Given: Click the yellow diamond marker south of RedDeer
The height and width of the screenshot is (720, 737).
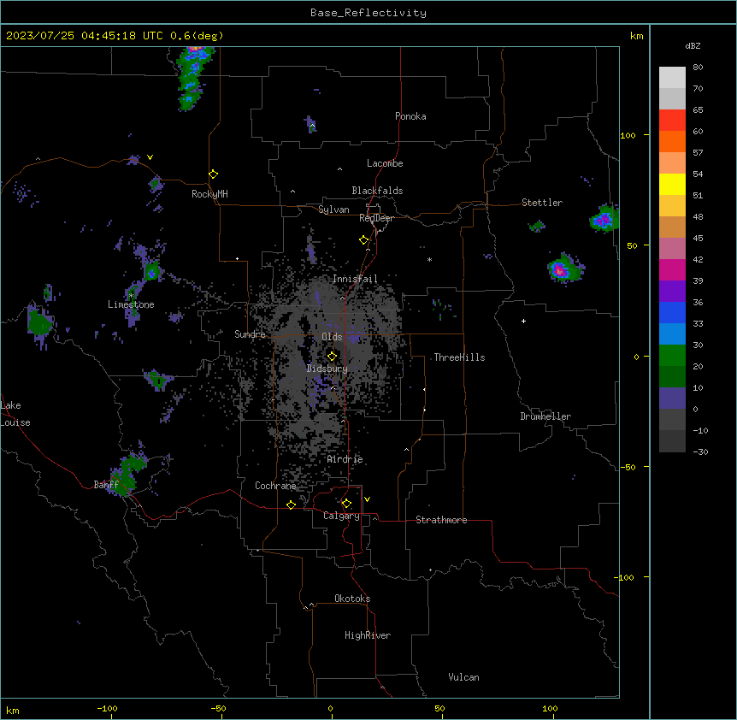Looking at the screenshot, I should (363, 240).
